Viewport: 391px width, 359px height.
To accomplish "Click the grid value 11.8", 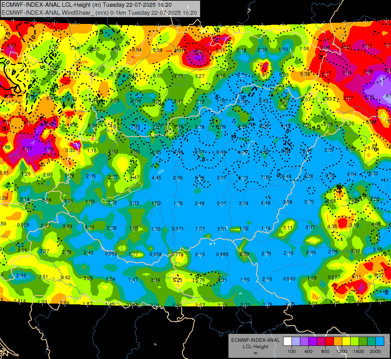I will tap(10, 71).
